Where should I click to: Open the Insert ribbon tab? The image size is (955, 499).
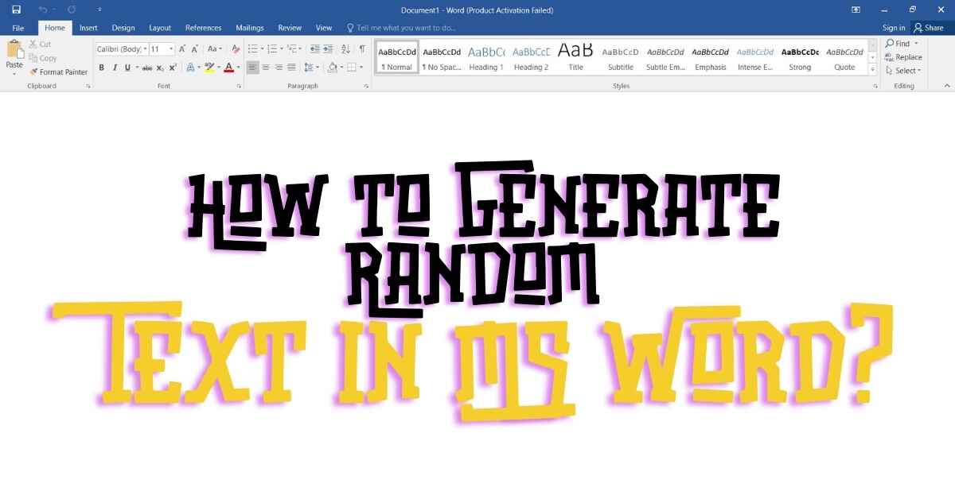click(x=88, y=28)
